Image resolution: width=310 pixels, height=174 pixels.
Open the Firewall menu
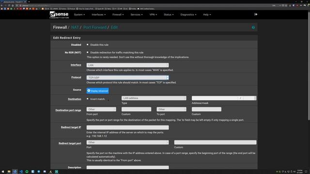coord(118,14)
